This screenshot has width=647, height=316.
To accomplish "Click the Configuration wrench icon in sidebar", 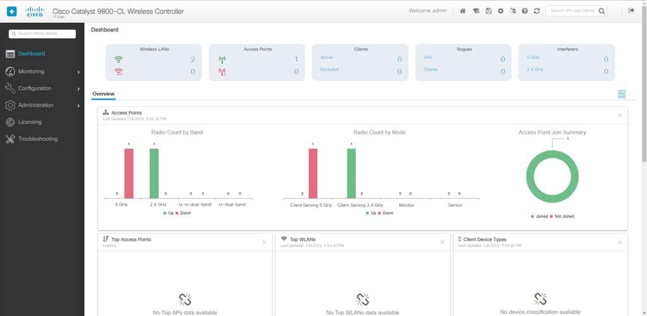I will pos(10,88).
